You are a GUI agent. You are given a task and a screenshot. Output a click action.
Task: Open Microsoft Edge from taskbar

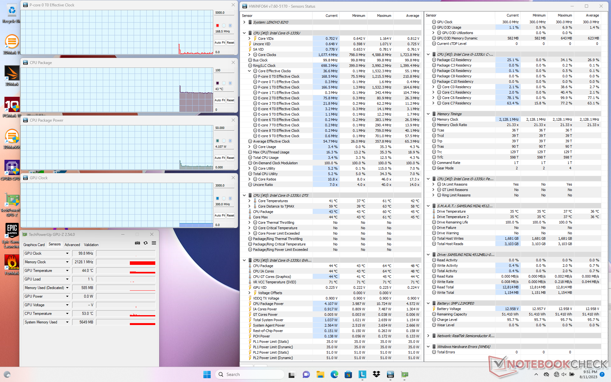click(x=334, y=374)
